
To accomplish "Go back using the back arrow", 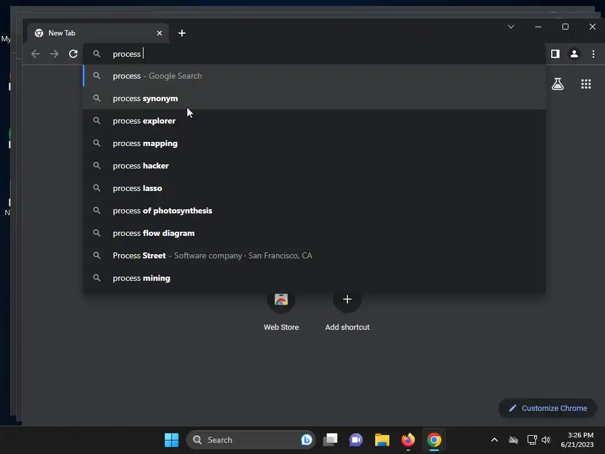I will pos(35,54).
